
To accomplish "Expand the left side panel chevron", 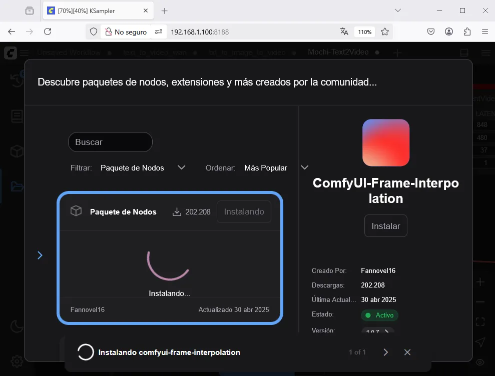I will tap(40, 255).
